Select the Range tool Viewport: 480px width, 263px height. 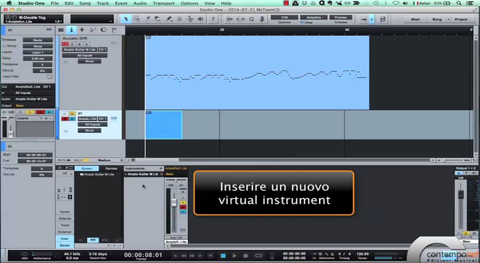point(136,19)
